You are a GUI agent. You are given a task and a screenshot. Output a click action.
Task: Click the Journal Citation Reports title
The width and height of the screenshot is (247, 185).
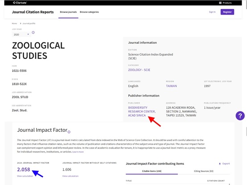[x=33, y=12]
